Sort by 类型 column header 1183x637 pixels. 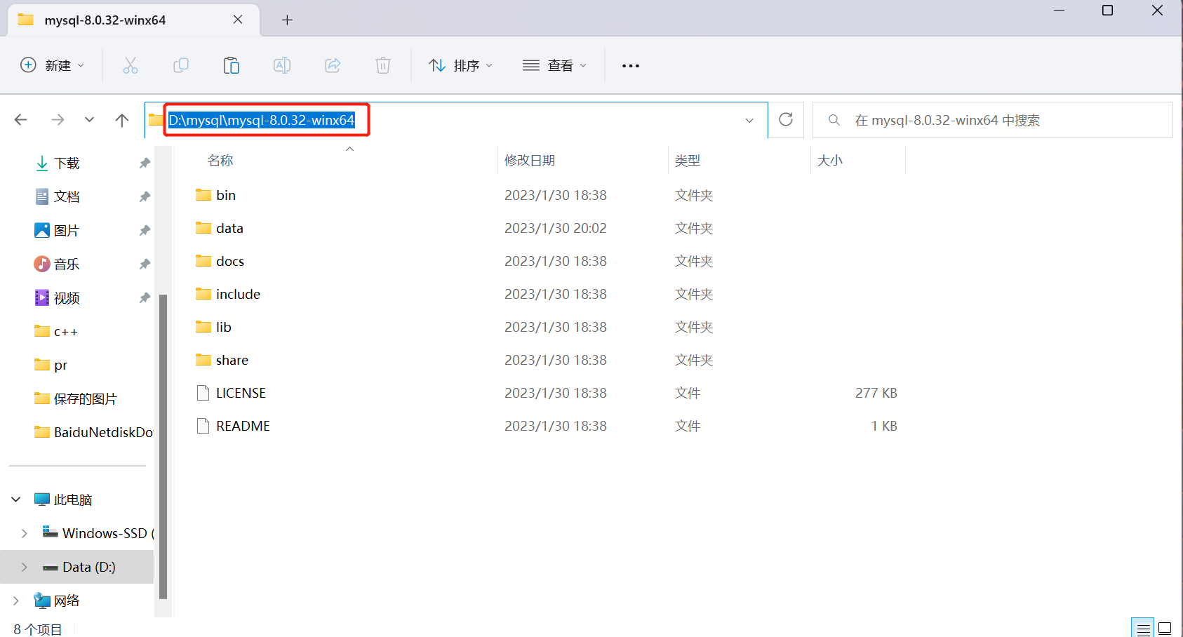(x=688, y=160)
